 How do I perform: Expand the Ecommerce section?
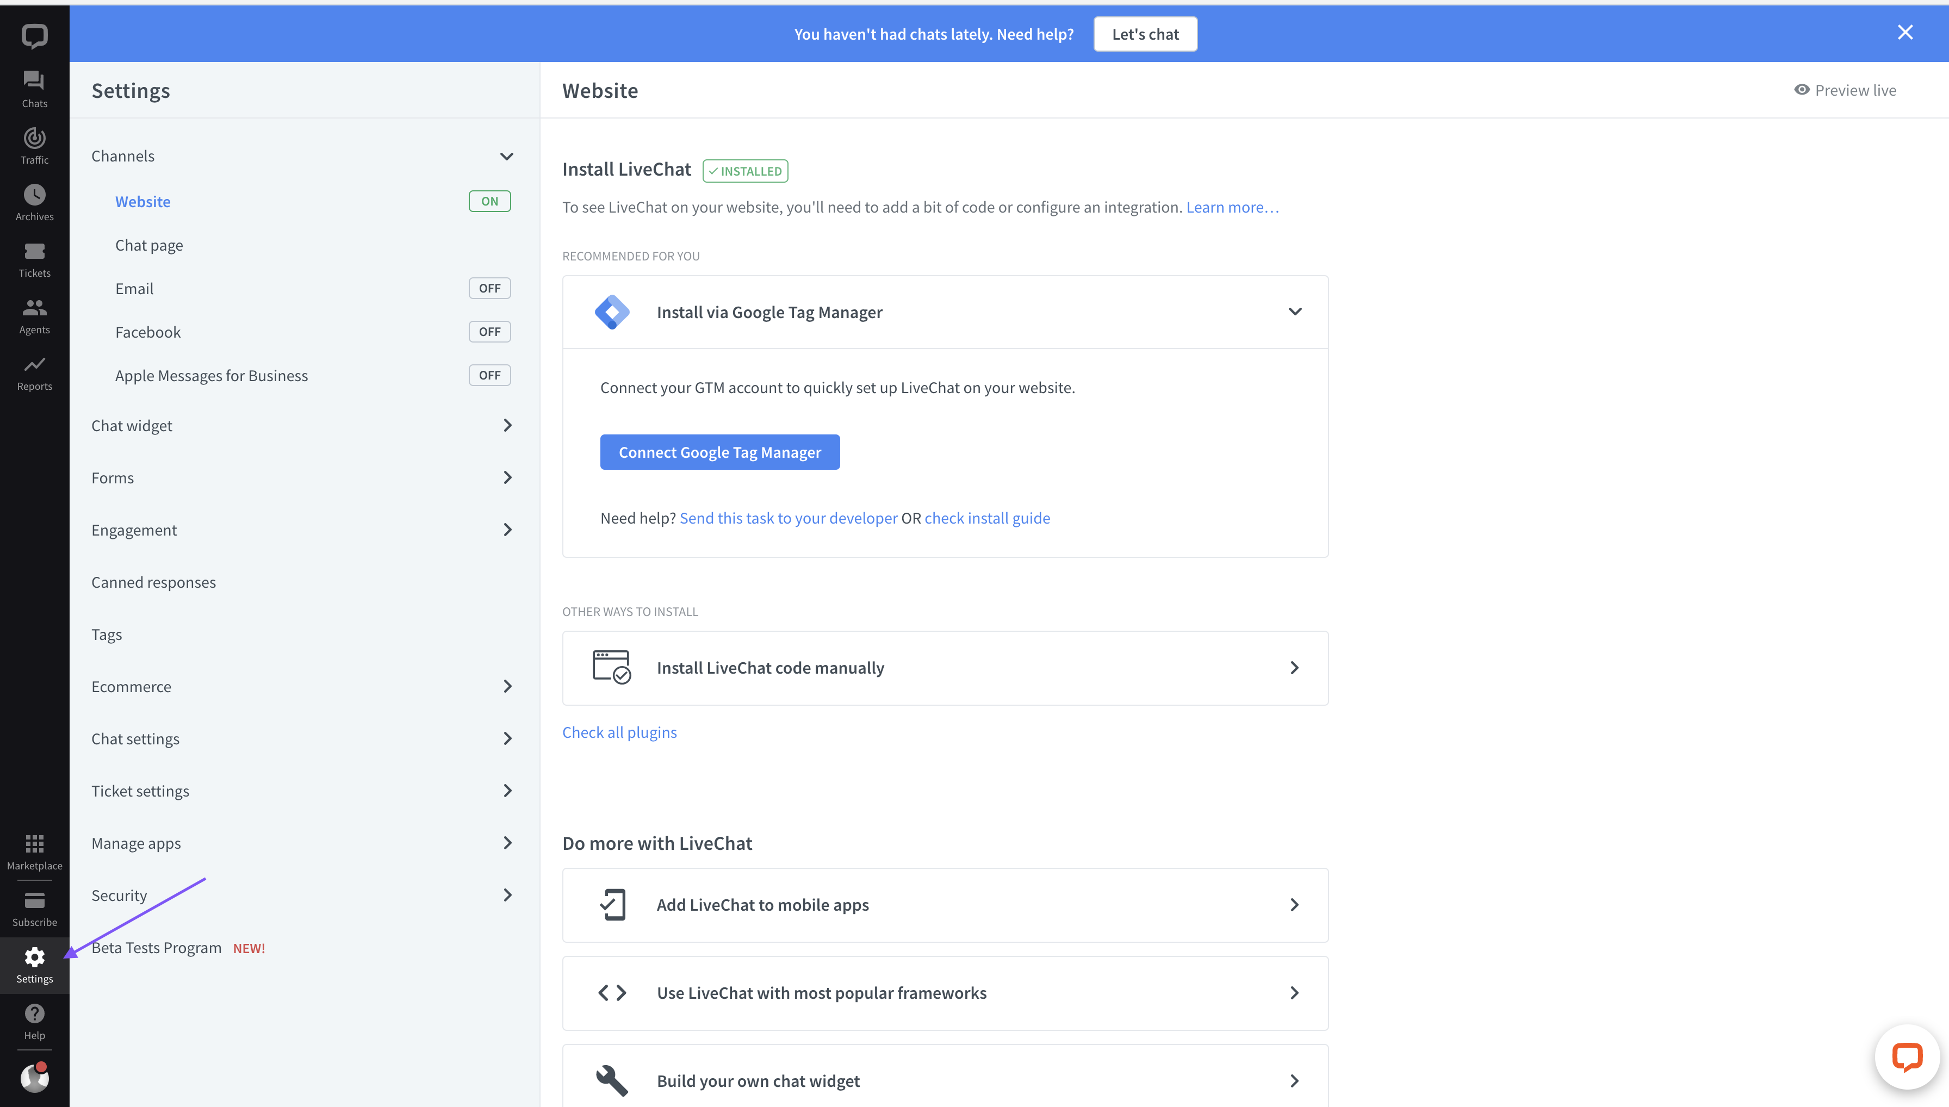[304, 687]
